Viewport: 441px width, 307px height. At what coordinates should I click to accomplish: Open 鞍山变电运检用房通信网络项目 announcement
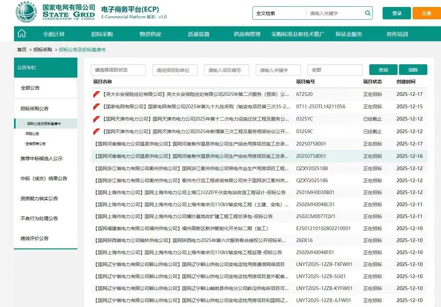pos(189,264)
